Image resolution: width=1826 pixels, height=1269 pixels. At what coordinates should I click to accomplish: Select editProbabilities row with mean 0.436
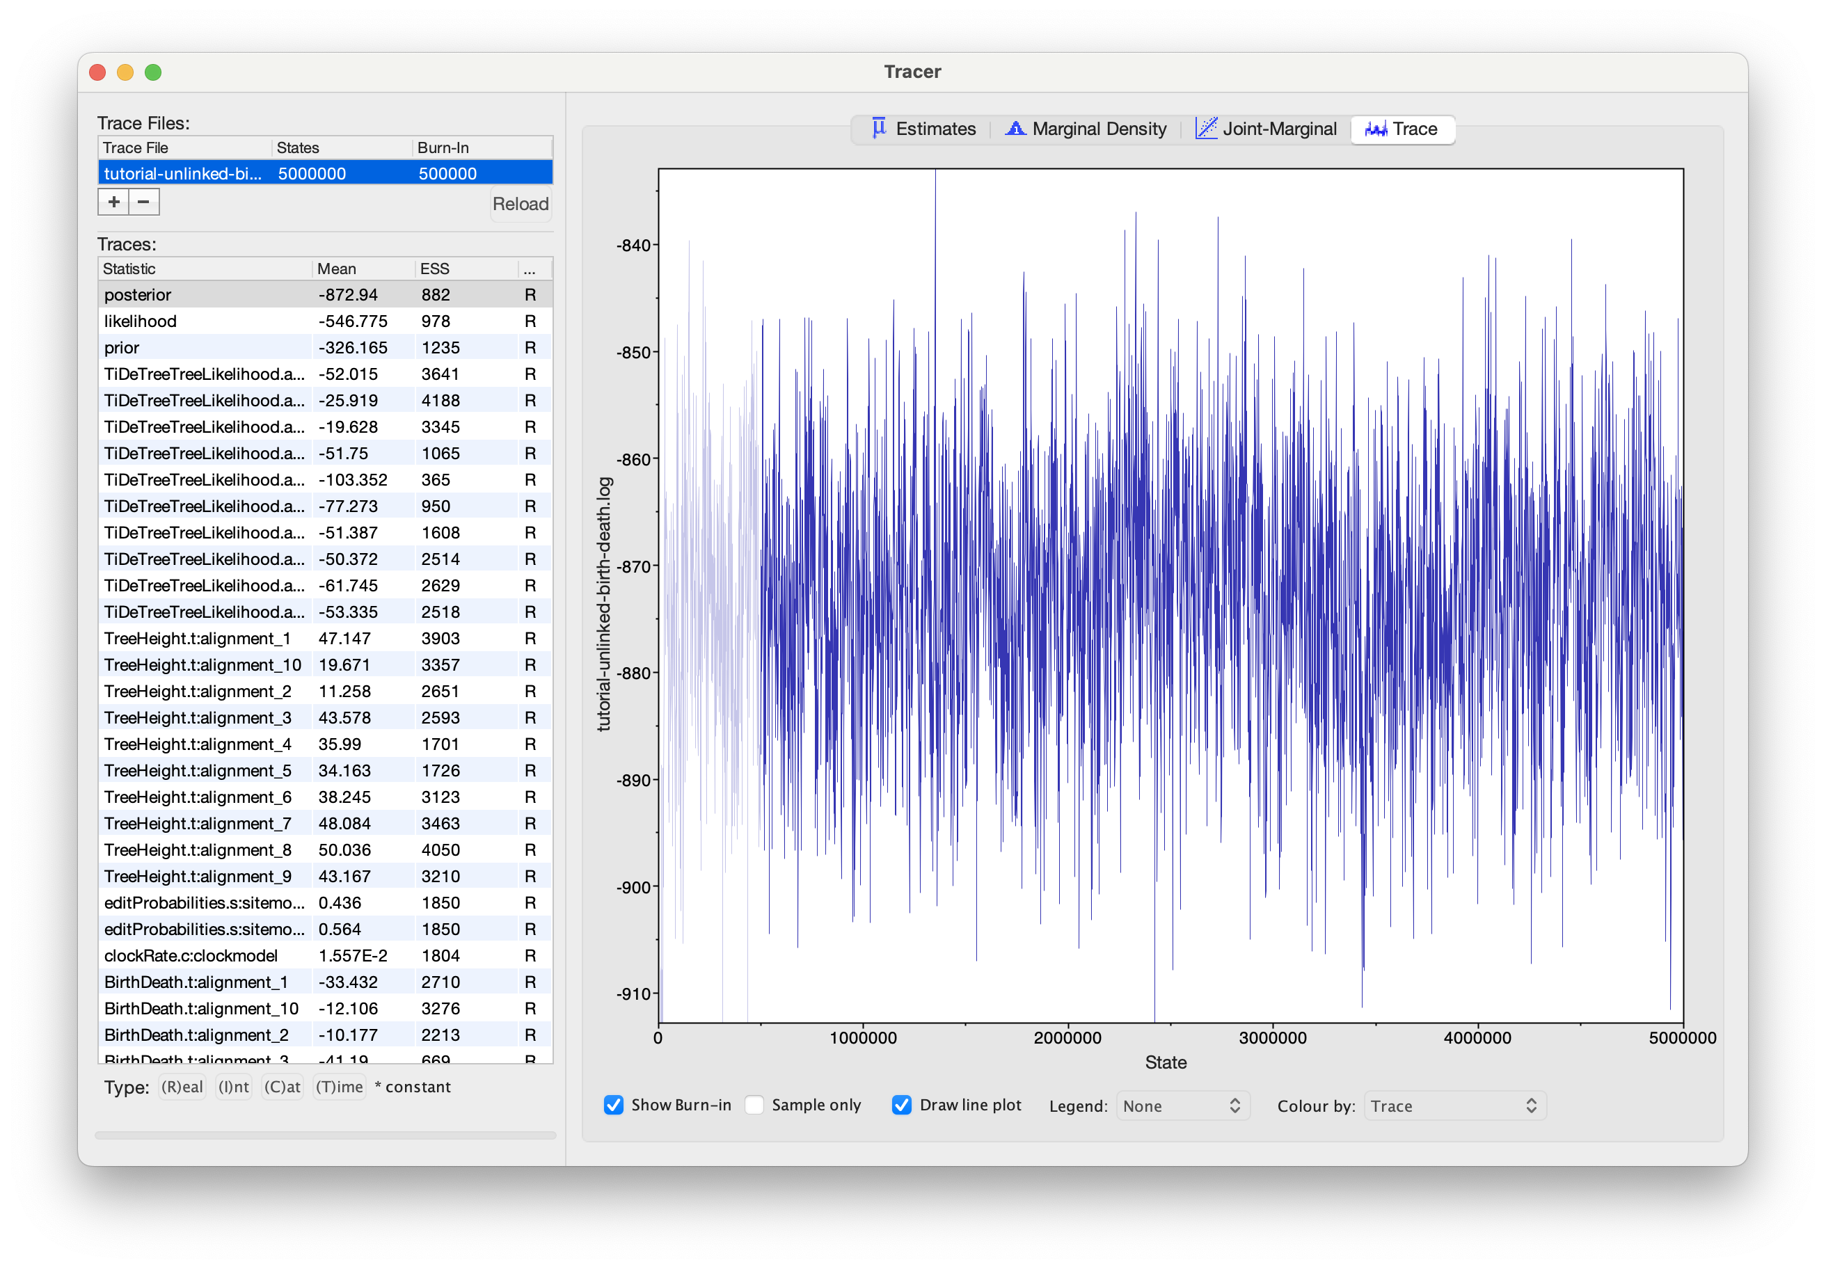click(325, 902)
